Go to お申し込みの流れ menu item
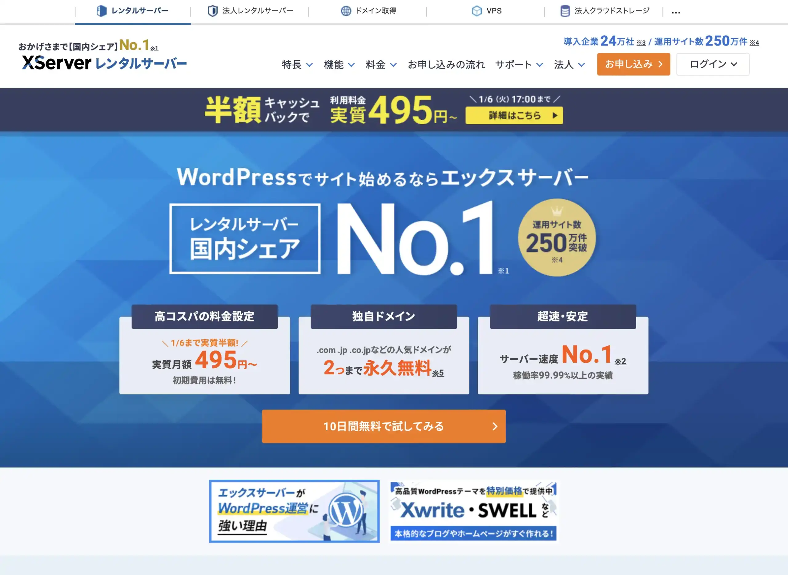Screen dimensions: 788x575 (x=446, y=64)
